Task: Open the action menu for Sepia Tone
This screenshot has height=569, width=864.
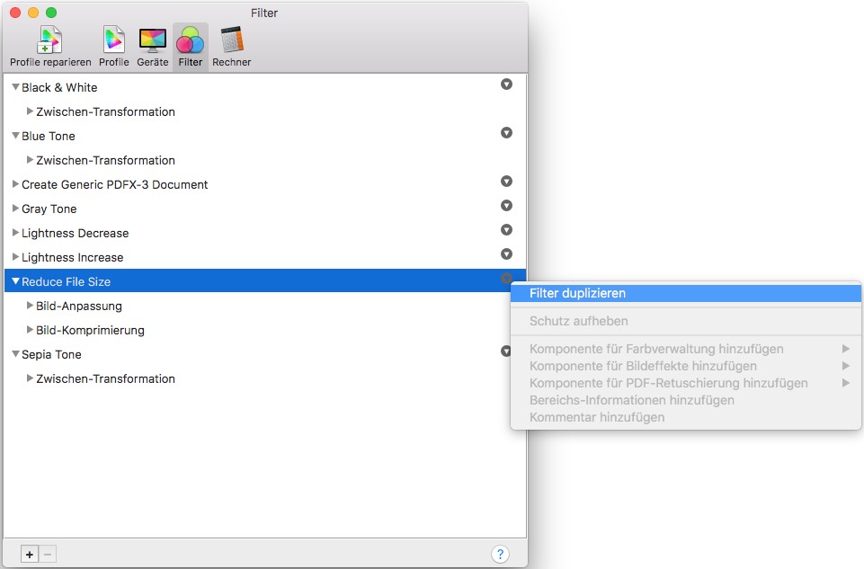Action: 506,351
